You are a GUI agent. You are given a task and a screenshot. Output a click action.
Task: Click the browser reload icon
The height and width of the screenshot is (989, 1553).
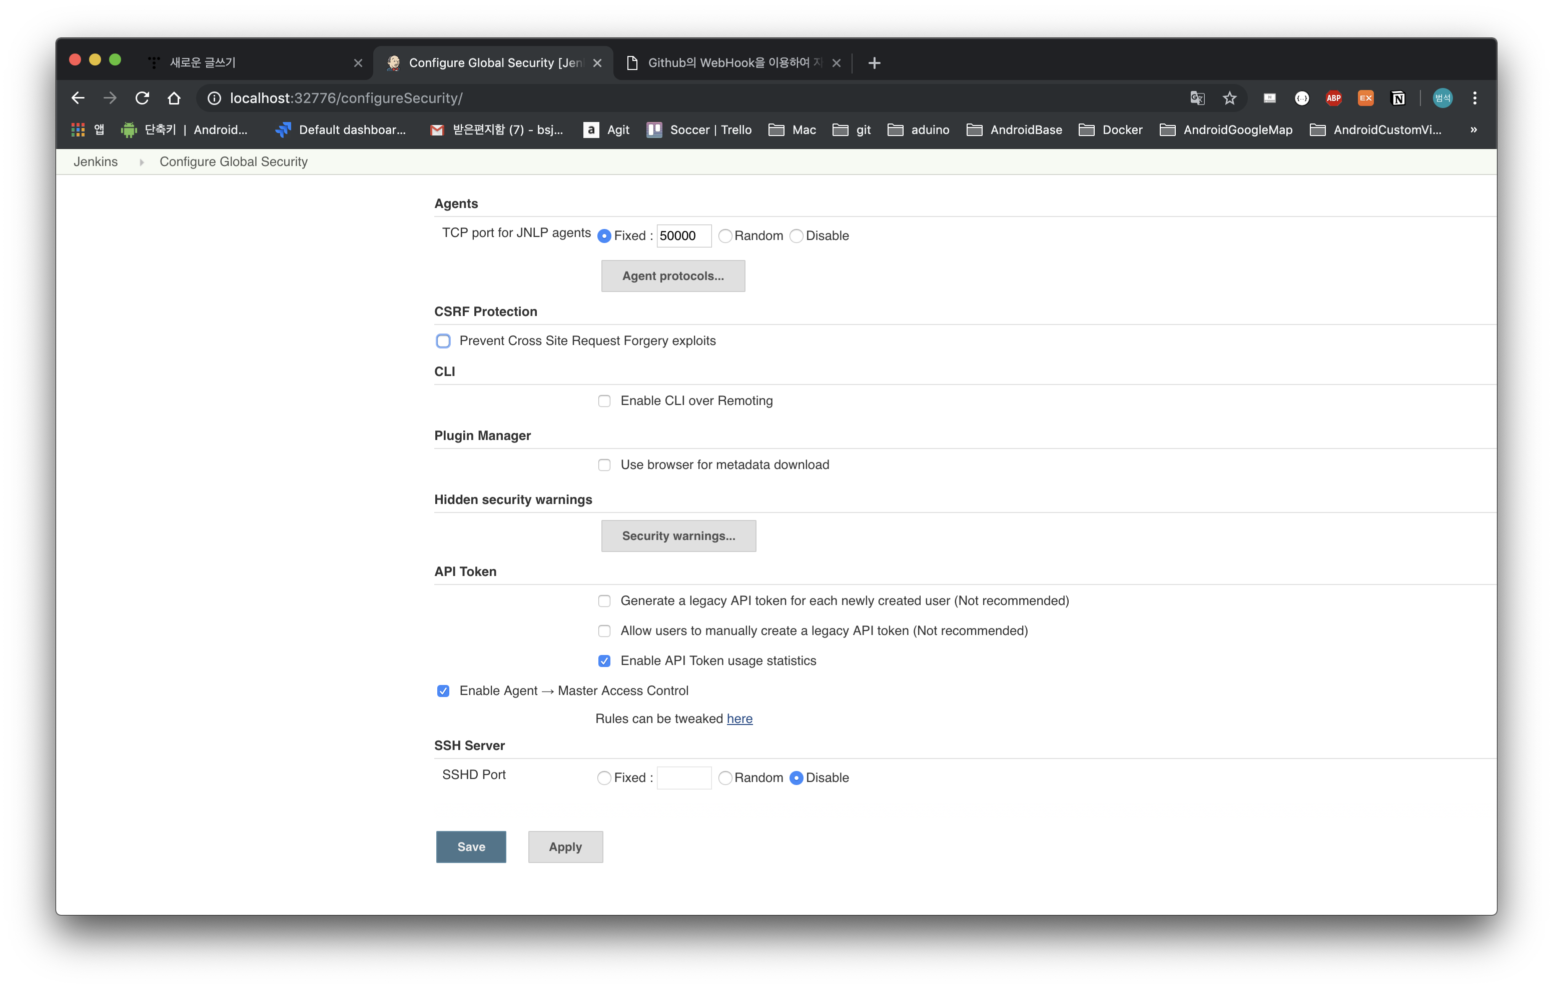(142, 98)
